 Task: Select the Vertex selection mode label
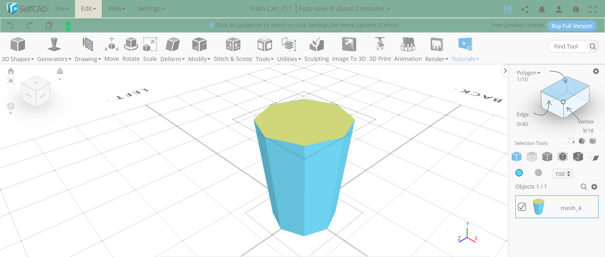tap(586, 122)
